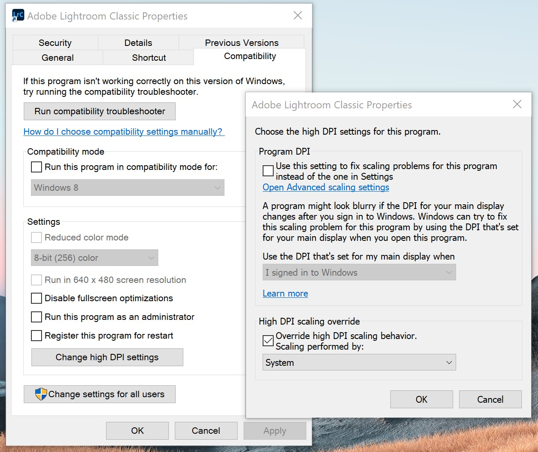Check Run in 640 x 480 screen resolution
The image size is (538, 452).
36,280
